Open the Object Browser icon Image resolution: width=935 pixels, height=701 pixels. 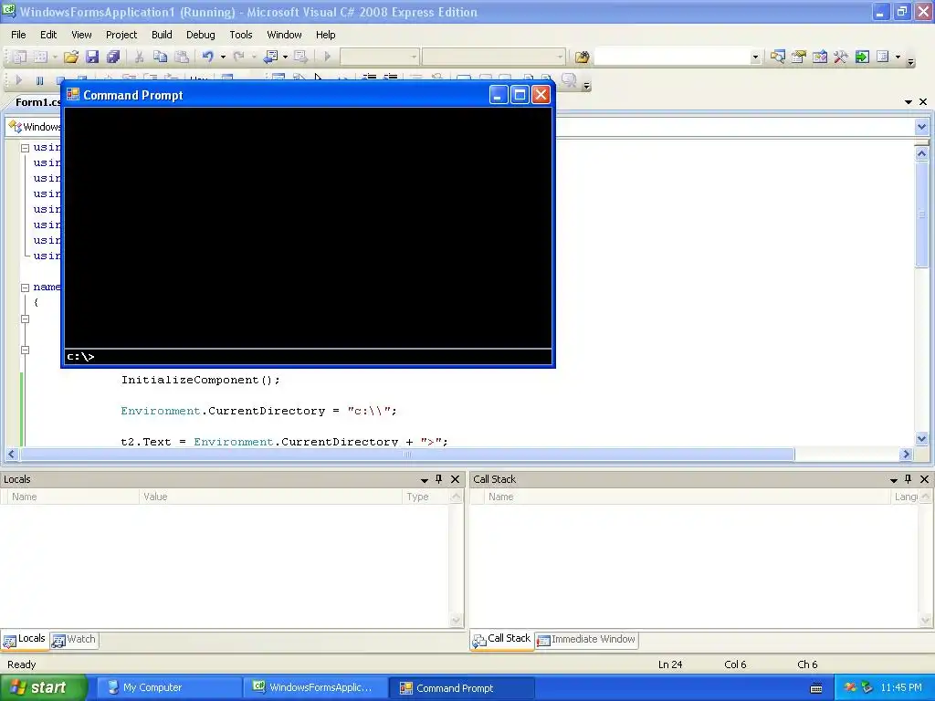pyautogui.click(x=820, y=57)
